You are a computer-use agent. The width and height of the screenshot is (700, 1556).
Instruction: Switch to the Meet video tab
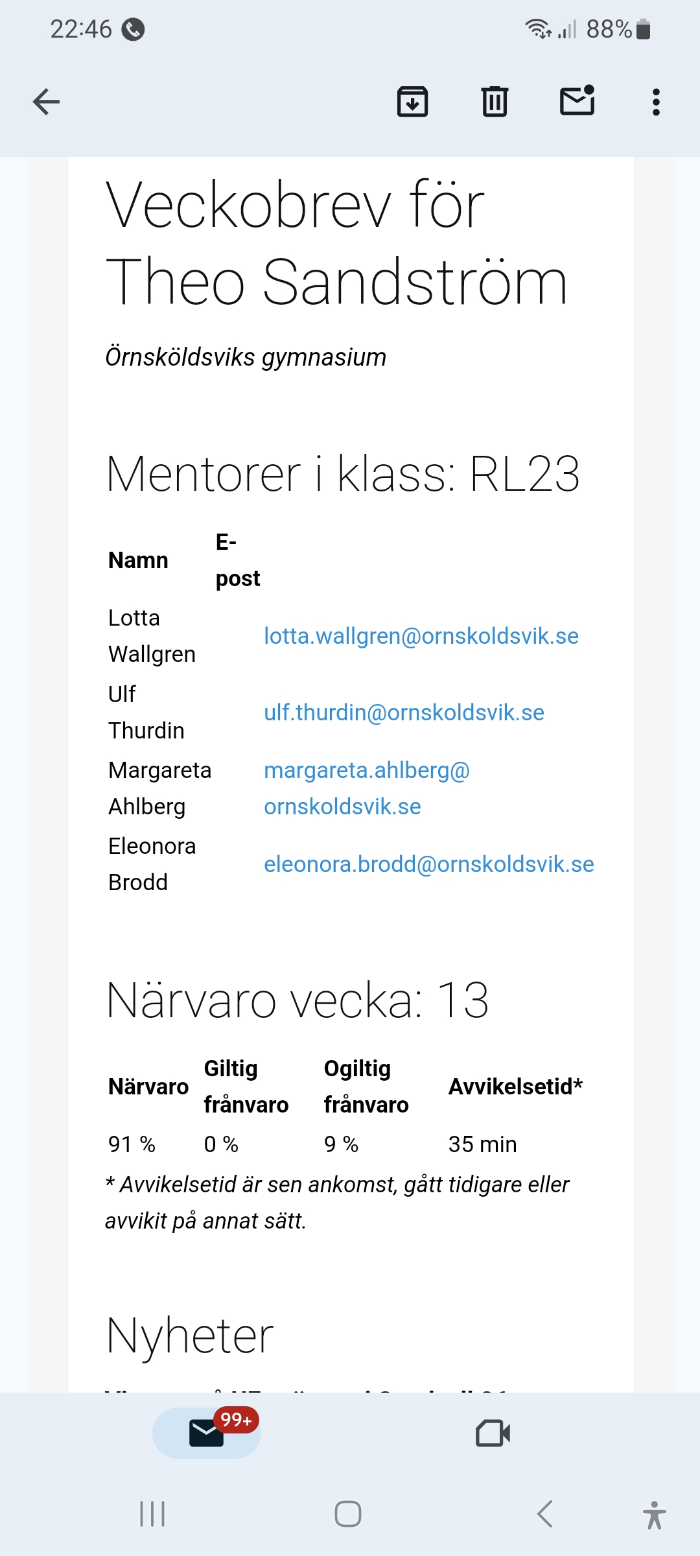[x=493, y=1433]
